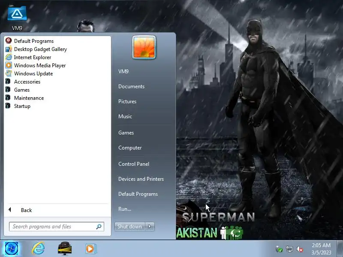The width and height of the screenshot is (343, 257).
Task: Click the Startup folder icon
Action: tap(8, 106)
